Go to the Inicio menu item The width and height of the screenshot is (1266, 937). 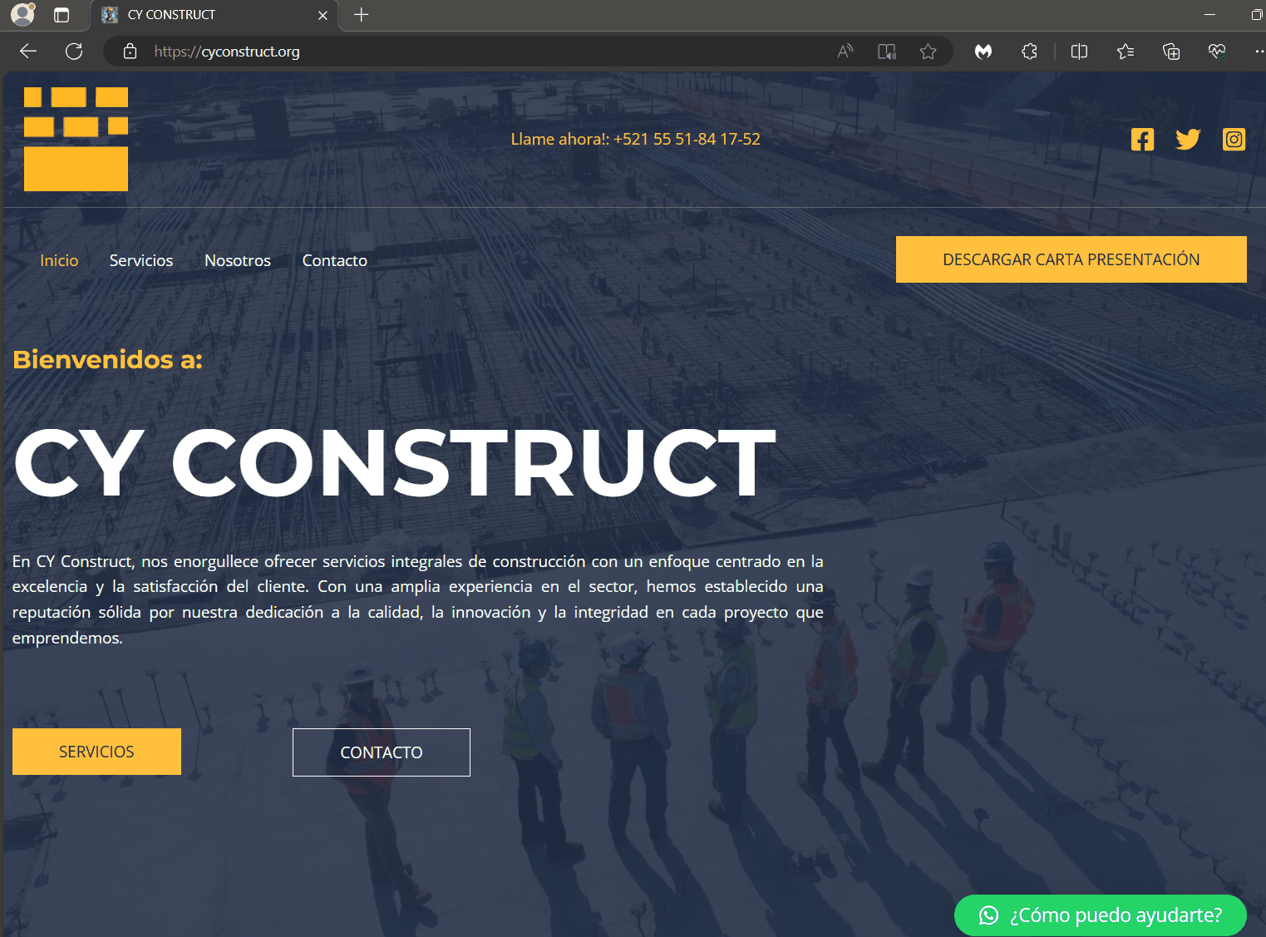point(59,260)
